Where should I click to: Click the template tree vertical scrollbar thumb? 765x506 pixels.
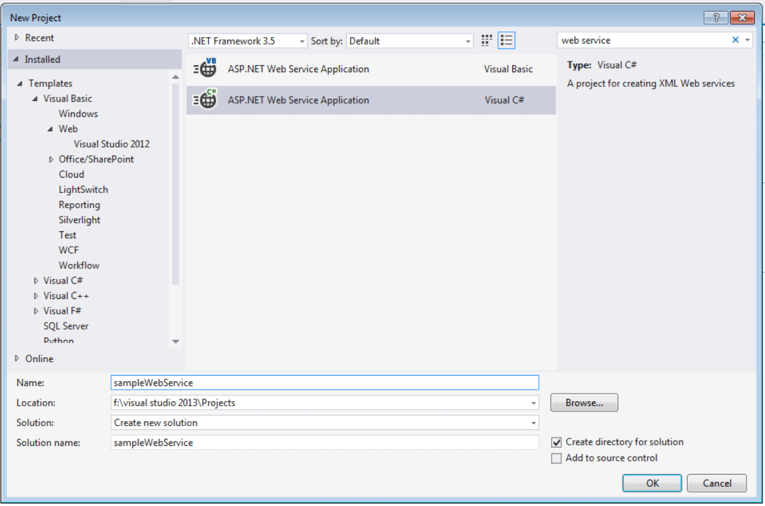pos(176,183)
